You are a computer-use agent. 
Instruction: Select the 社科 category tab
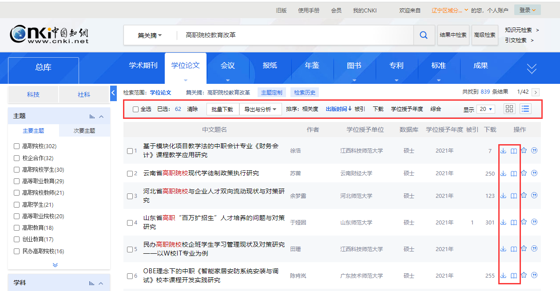[84, 94]
